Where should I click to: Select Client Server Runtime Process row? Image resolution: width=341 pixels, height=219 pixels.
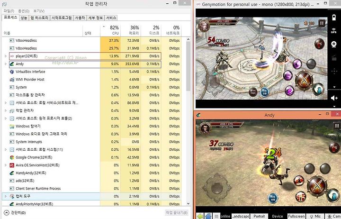pyautogui.click(x=92, y=189)
